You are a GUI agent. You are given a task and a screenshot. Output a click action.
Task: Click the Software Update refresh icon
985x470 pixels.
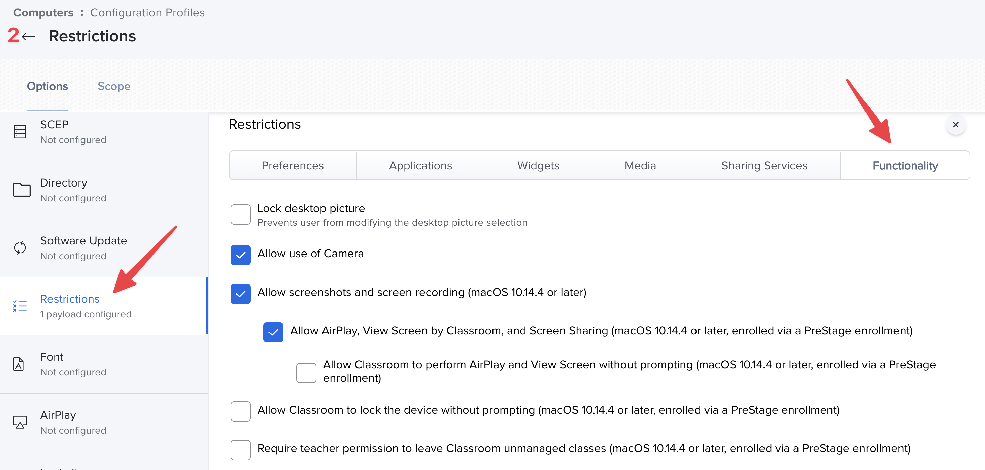click(20, 248)
